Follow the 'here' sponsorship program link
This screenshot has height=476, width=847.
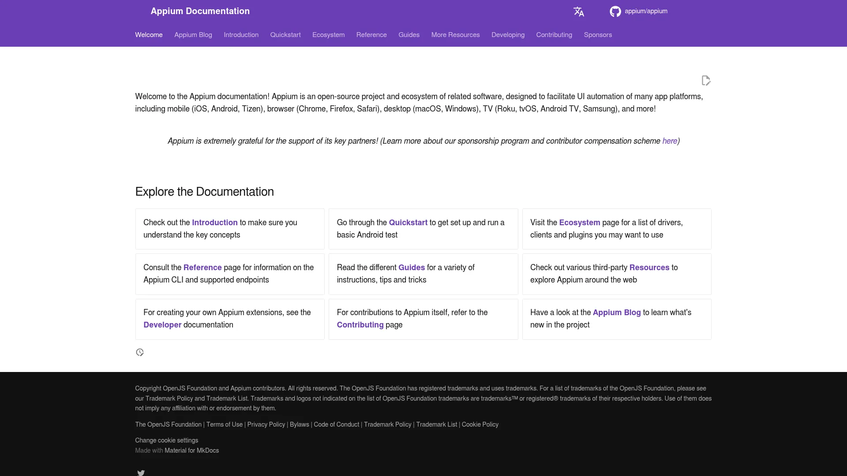(670, 141)
